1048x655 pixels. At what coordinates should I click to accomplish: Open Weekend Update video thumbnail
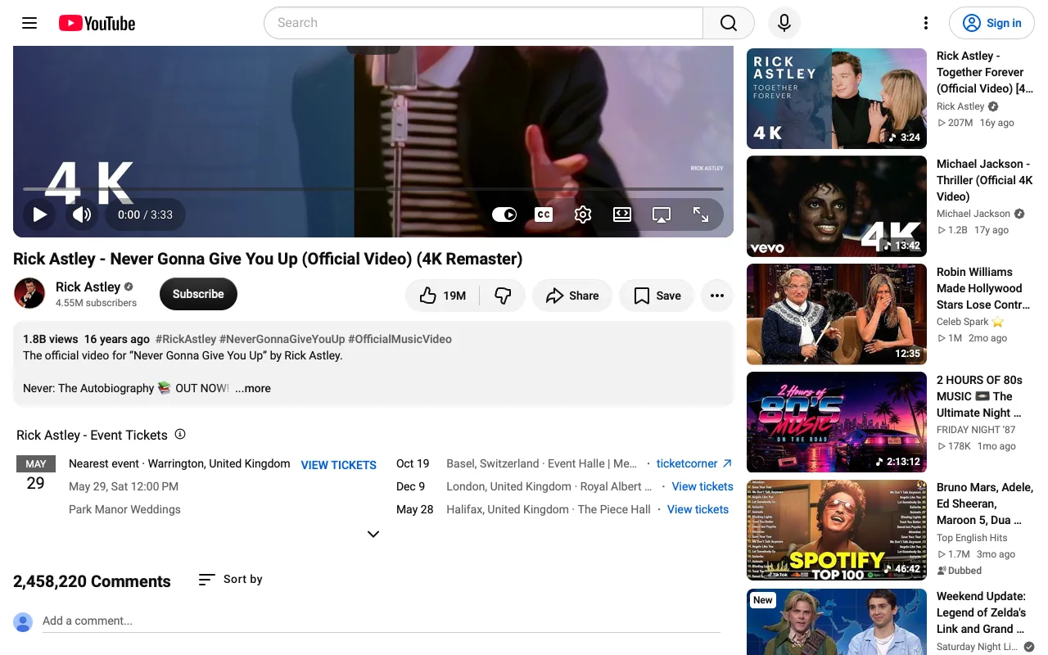coord(837,621)
